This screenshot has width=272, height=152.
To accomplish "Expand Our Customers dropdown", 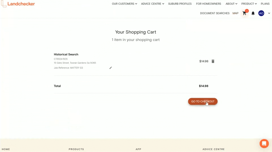I will click(x=124, y=4).
